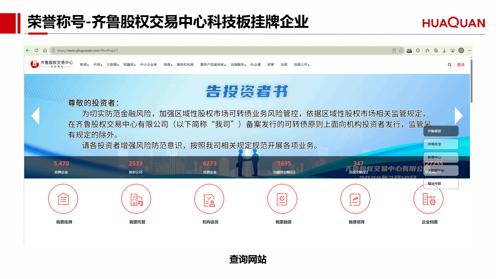Open the browser home page icon
This screenshot has height=279, width=496.
point(45,50)
